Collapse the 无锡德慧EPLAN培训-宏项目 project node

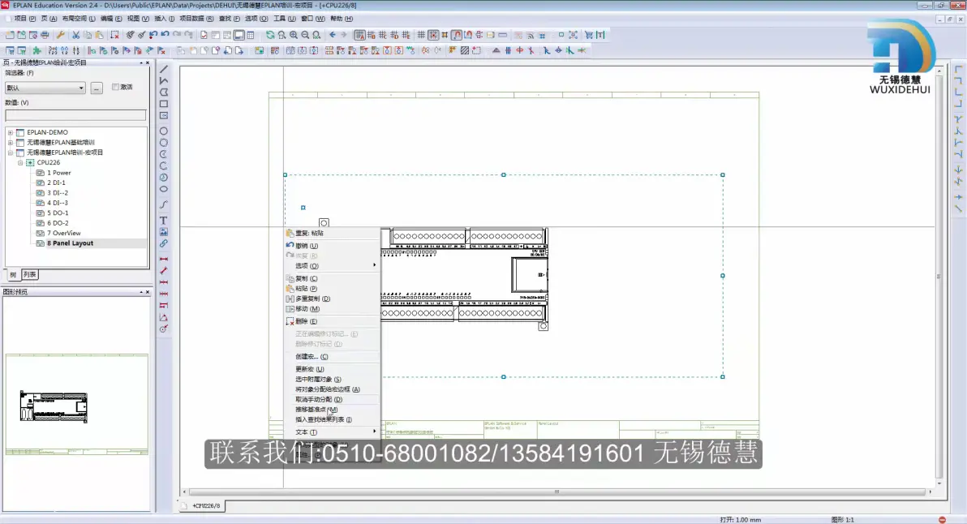coord(11,152)
